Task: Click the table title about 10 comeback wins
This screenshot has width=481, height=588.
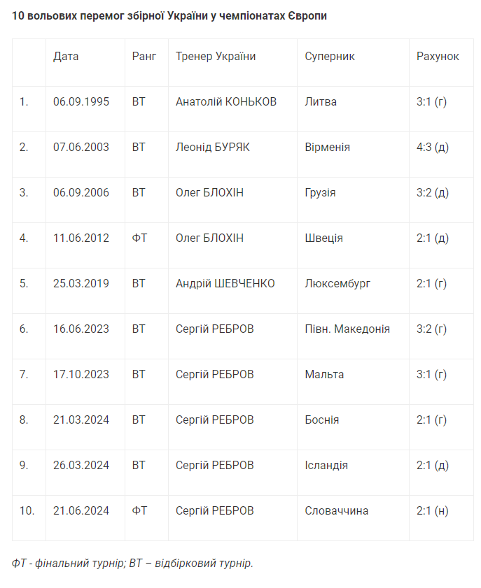Action: tap(169, 15)
